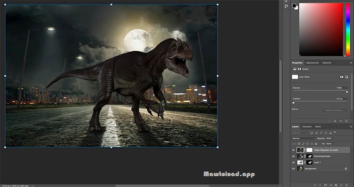Add a layer mask from Layers panel

pos(326,185)
